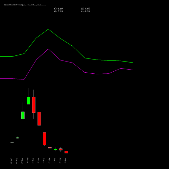Select the 05 Aug date label
Screen dimensions: 169x169
tap(17, 161)
